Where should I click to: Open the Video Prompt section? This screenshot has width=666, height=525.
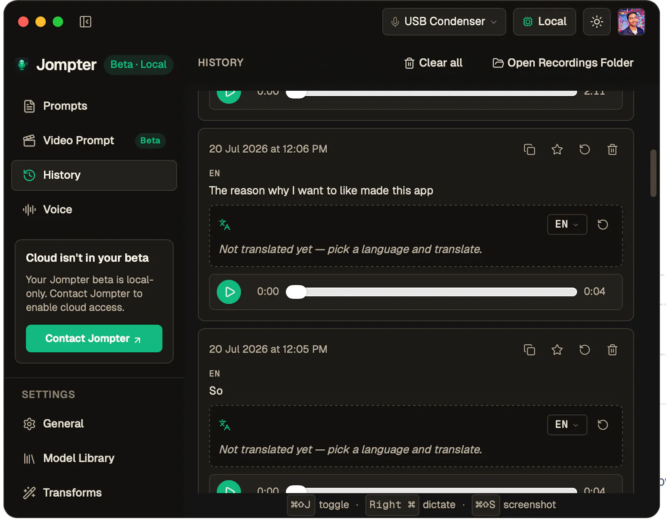click(x=94, y=141)
